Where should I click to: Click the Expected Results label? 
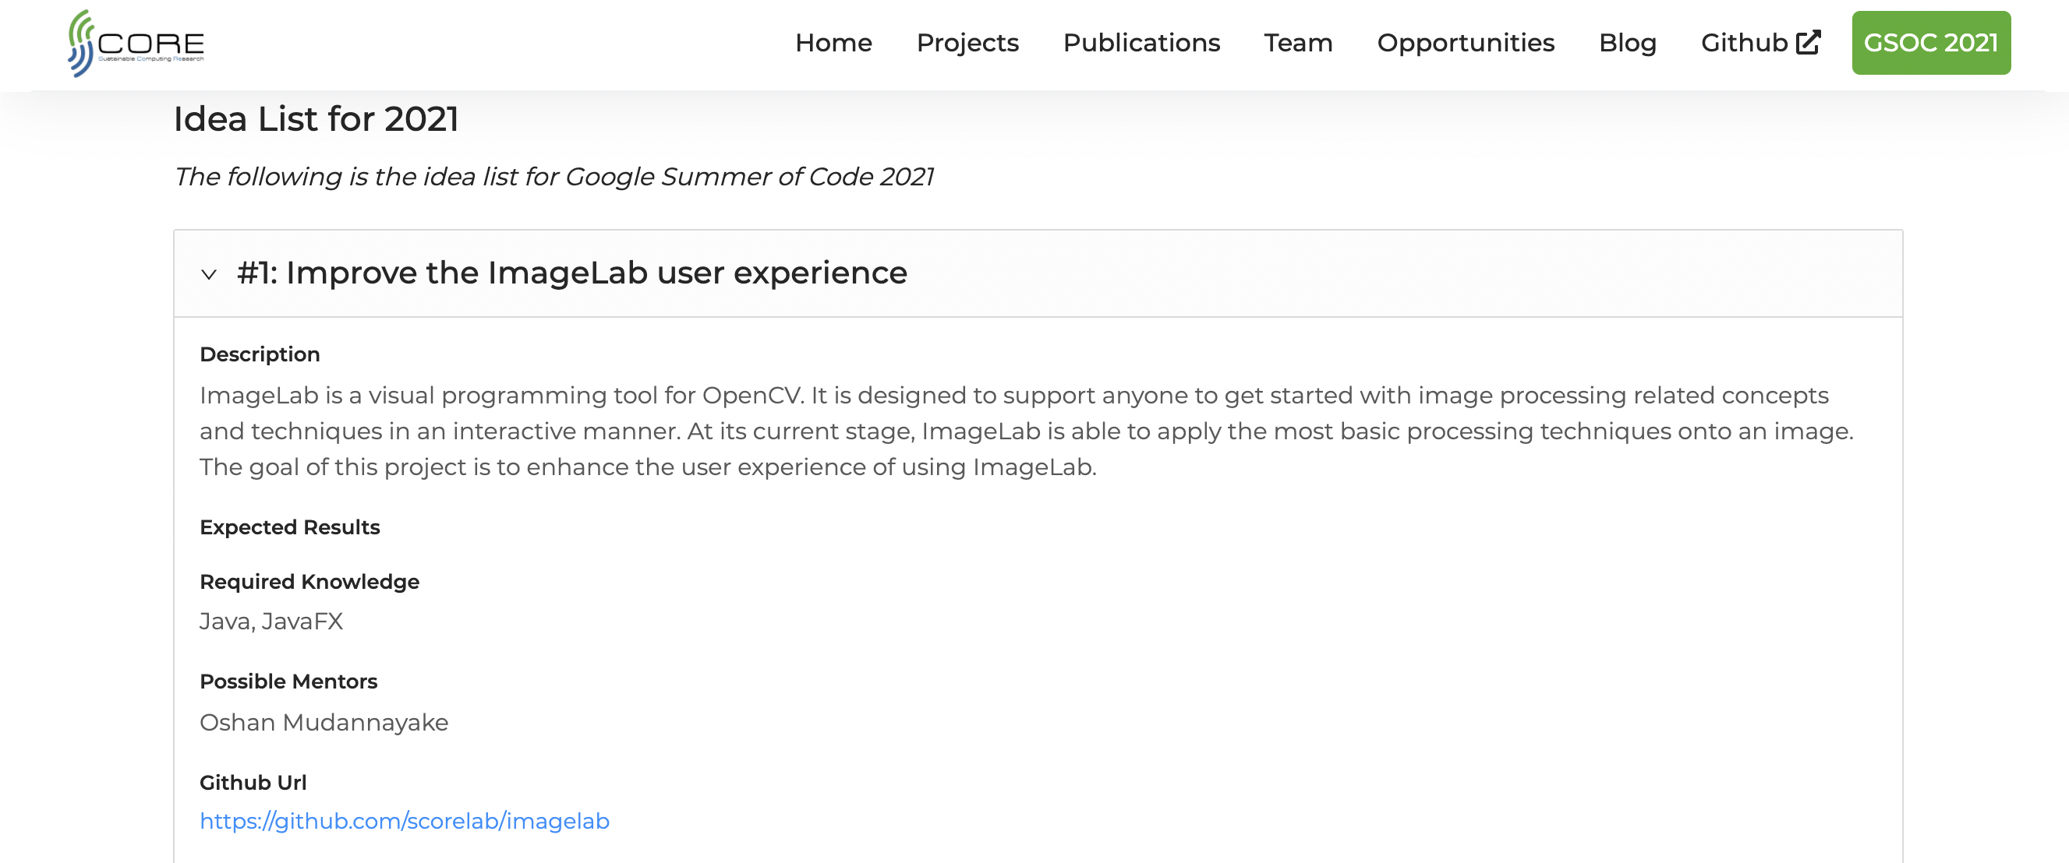(289, 527)
